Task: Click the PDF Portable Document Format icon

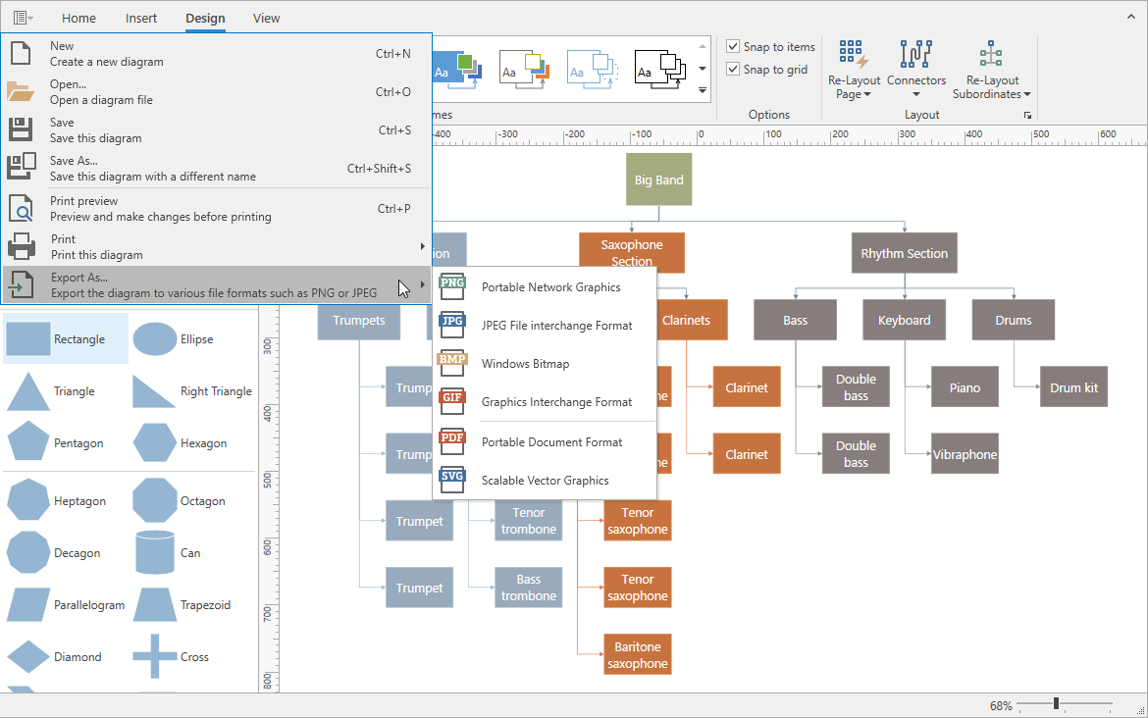Action: (452, 442)
